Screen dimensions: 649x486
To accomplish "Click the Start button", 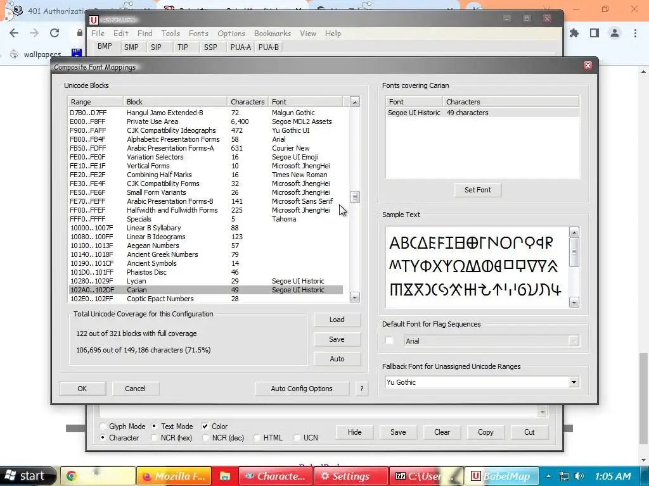I will point(27,476).
